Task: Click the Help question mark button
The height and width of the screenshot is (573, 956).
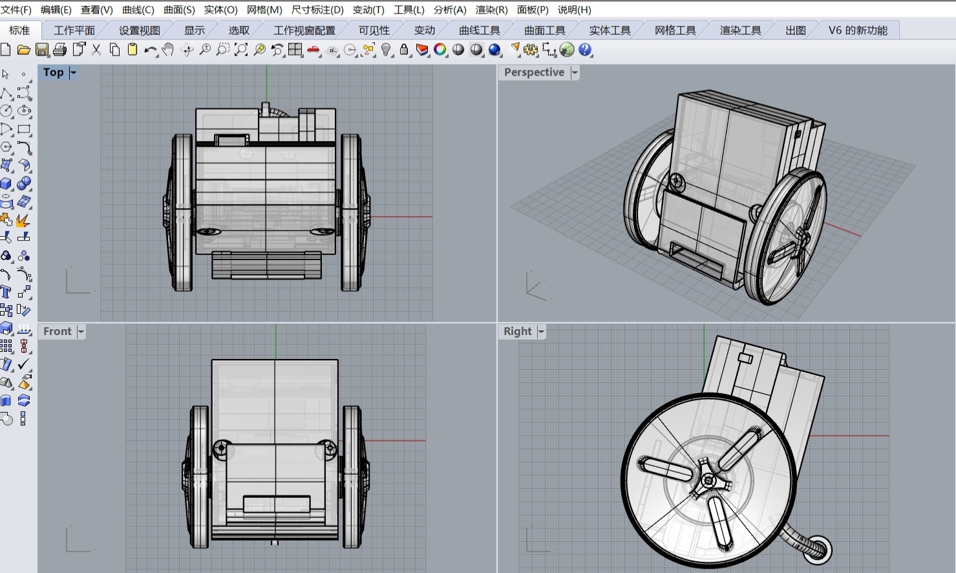Action: [585, 50]
